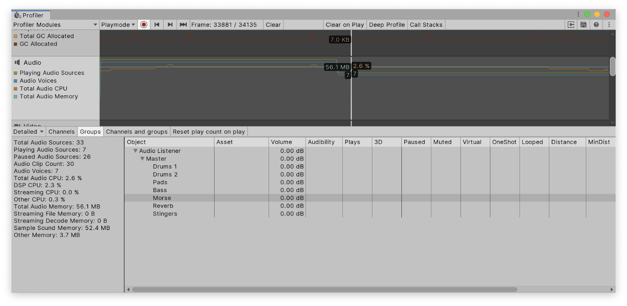
Task: Switch to the Channels view
Action: (61, 132)
